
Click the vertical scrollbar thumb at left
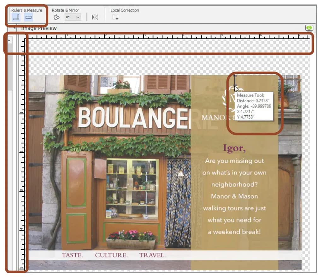click(x=9, y=66)
